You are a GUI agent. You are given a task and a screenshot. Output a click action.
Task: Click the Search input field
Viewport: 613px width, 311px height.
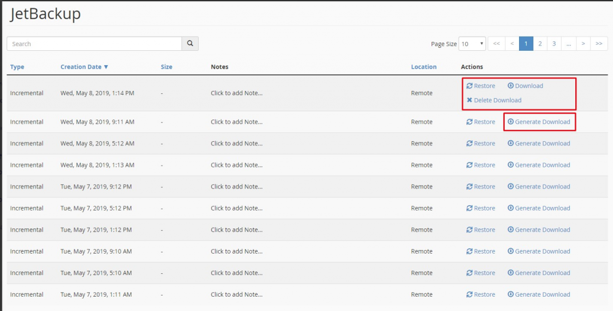(x=94, y=44)
